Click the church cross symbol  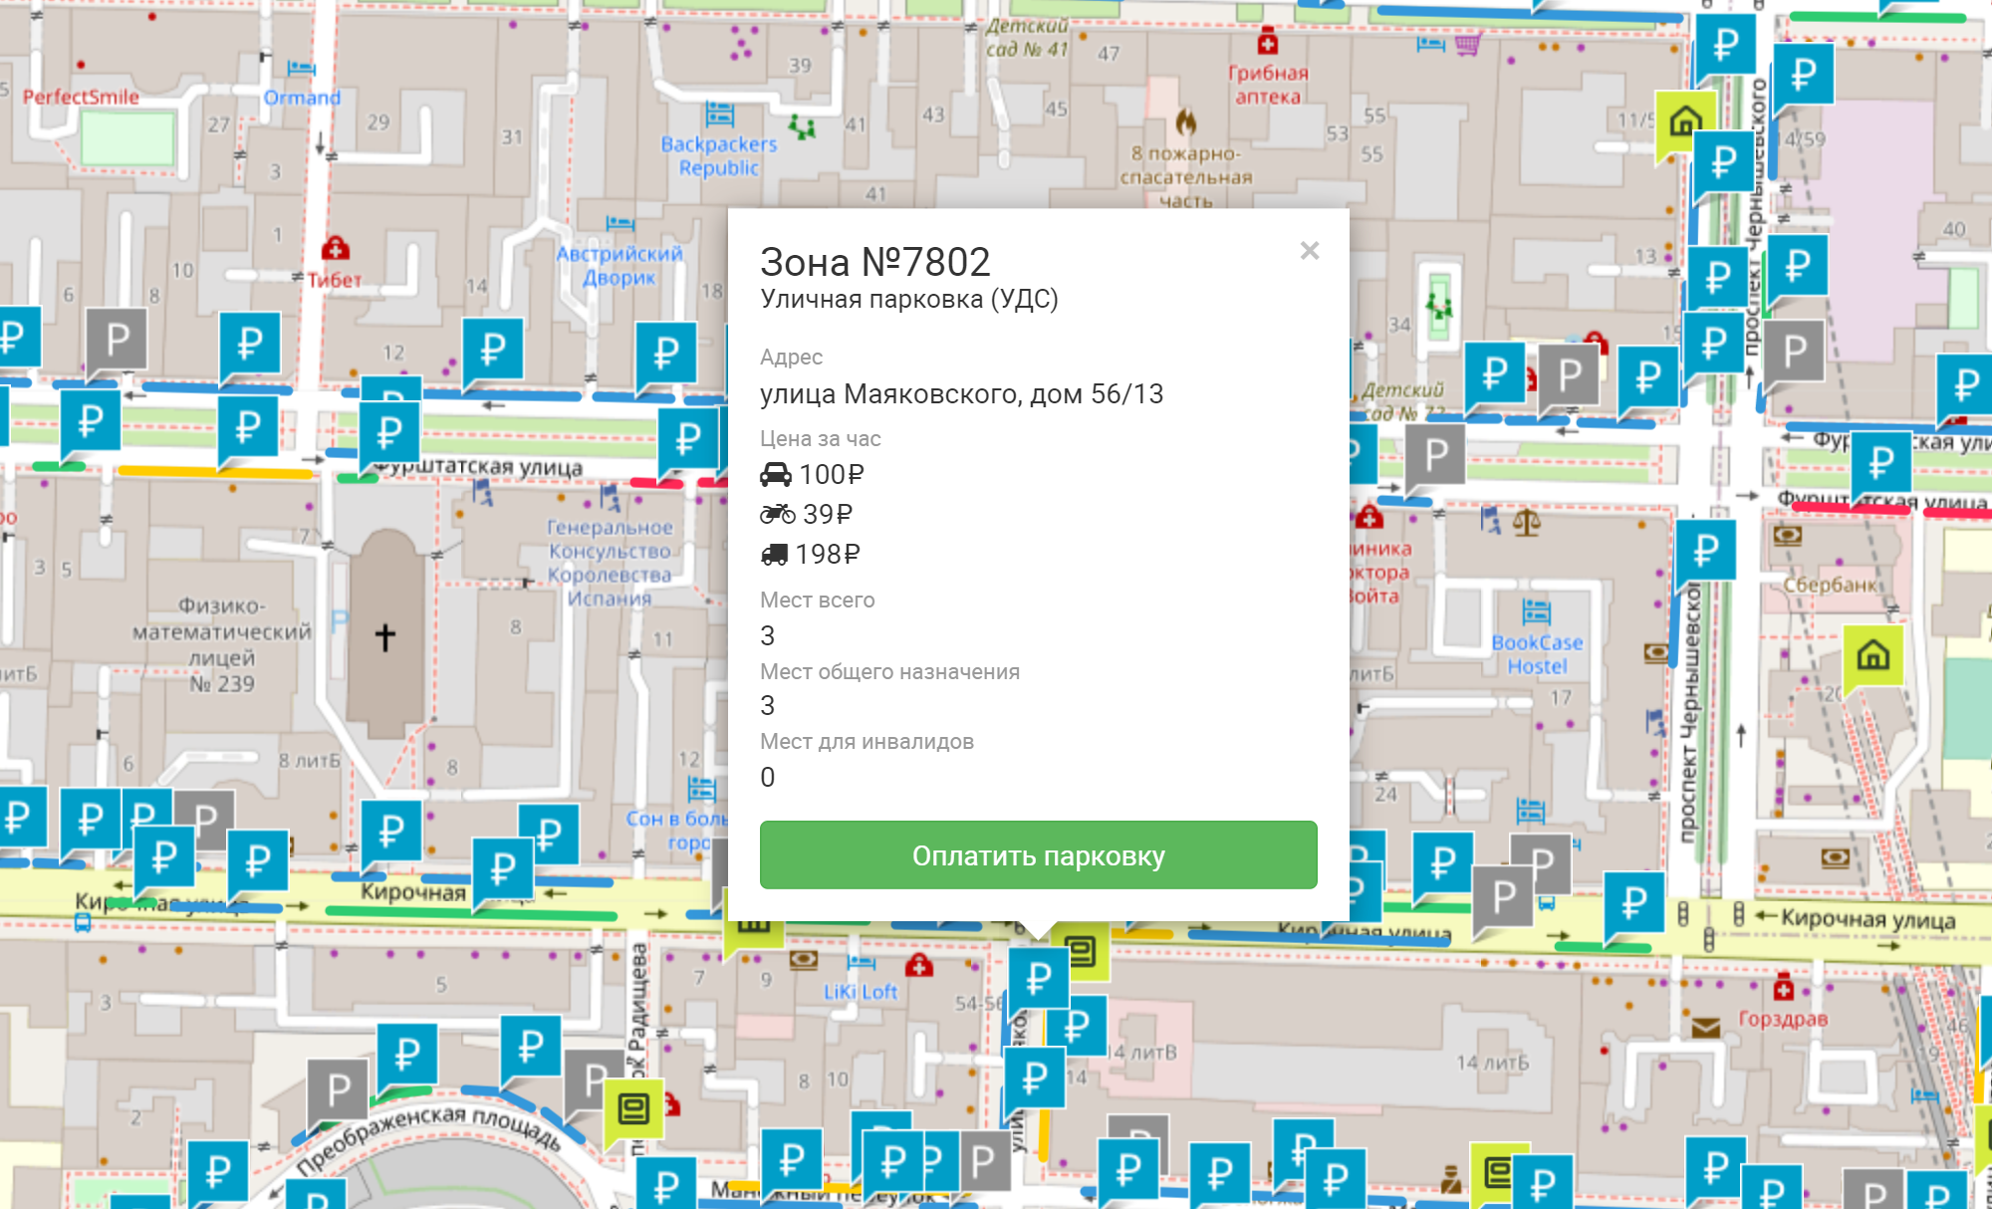(385, 636)
